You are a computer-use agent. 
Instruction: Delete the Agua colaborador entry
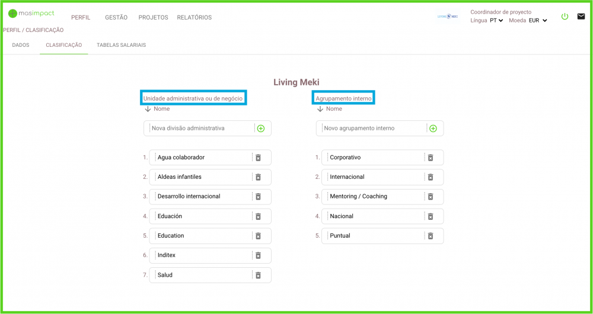258,158
